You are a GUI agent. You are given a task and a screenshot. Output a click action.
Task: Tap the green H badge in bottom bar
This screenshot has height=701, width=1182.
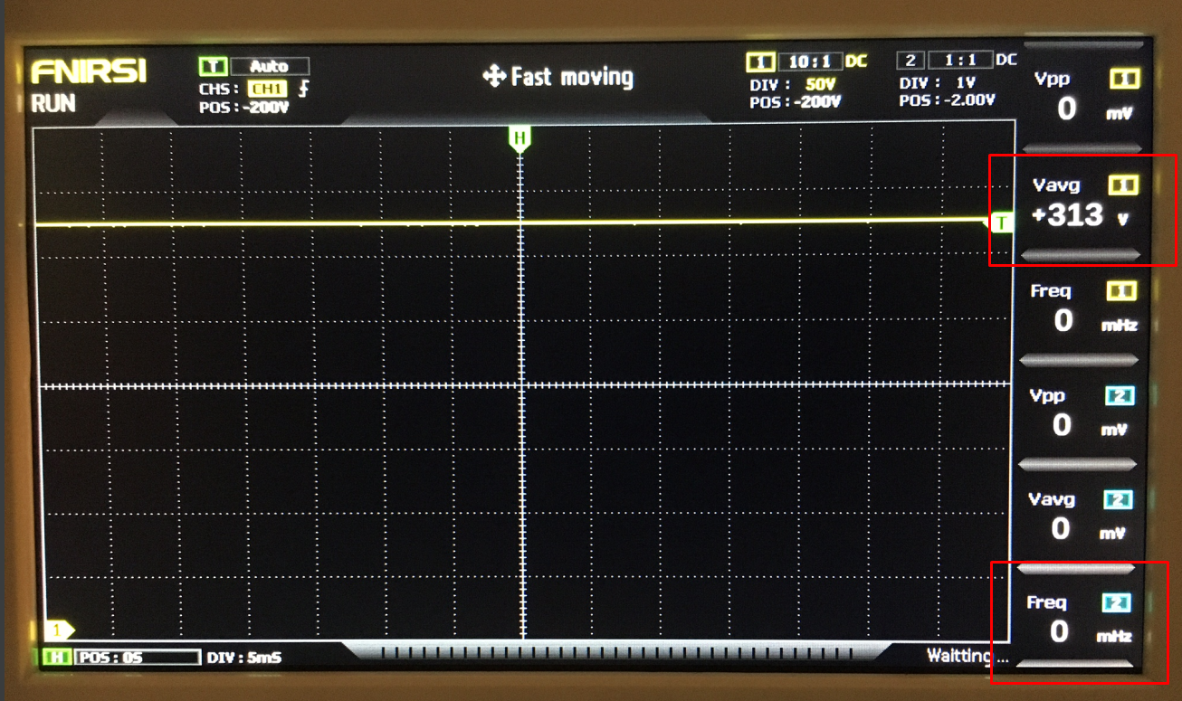tap(56, 658)
